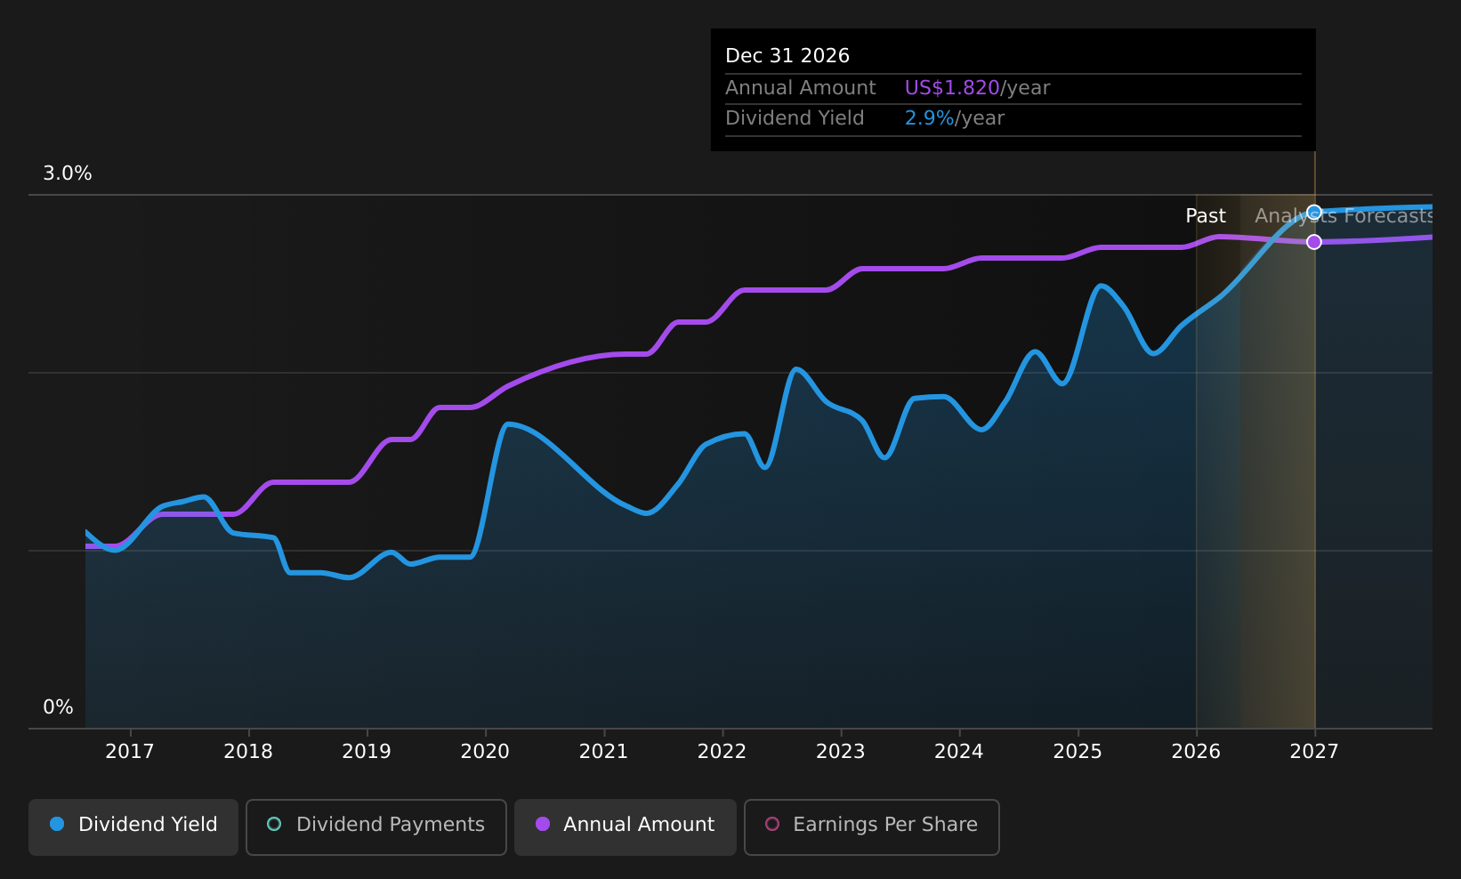This screenshot has height=879, width=1461.
Task: Toggle the Annual Amount series
Action: [626, 827]
